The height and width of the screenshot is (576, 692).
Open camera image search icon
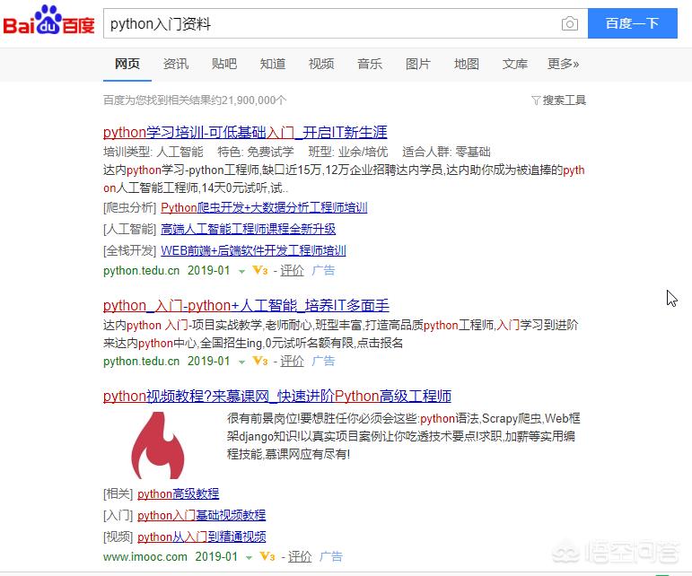[x=569, y=23]
